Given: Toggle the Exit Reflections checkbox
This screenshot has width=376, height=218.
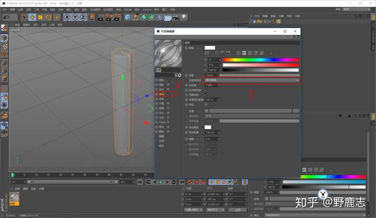Looking at the screenshot, I should [x=206, y=95].
